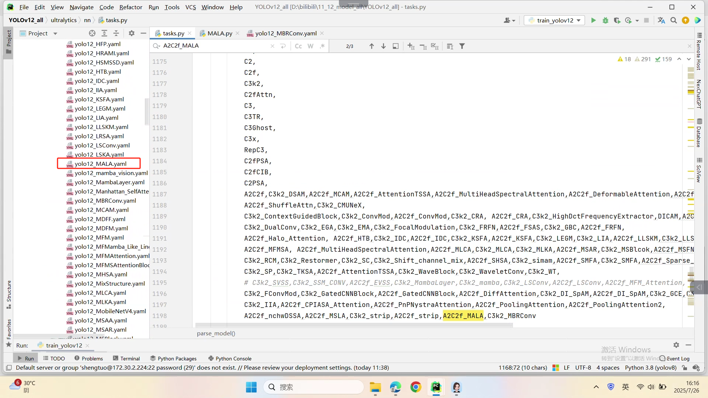Image resolution: width=708 pixels, height=398 pixels.
Task: Open the Structure side panel
Action: coord(9,295)
